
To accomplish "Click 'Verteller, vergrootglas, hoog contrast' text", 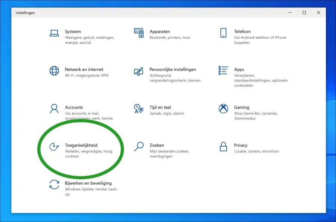I will tap(89, 154).
